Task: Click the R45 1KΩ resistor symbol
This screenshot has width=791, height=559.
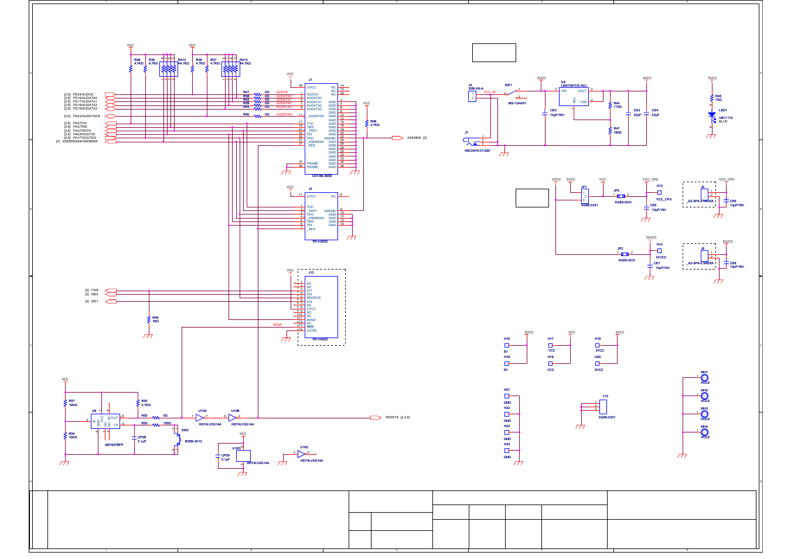Action: click(x=712, y=98)
